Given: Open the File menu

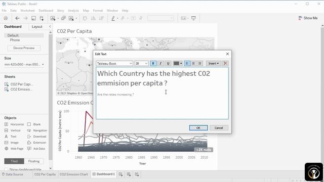Looking at the screenshot, I should click(4, 11).
